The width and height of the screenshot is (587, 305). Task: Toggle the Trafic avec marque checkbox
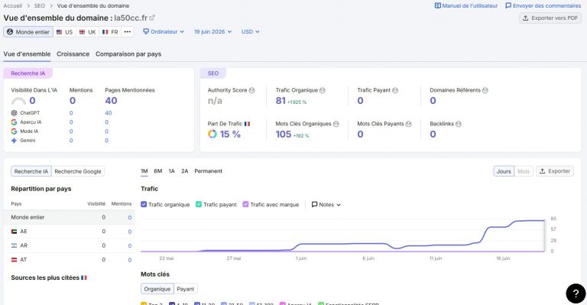point(245,204)
